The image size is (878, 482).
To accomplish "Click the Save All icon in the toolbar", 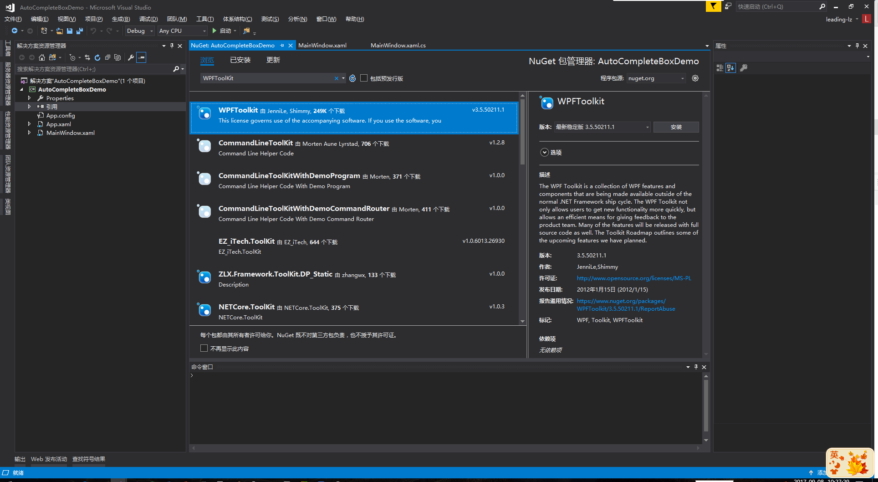I will 80,31.
